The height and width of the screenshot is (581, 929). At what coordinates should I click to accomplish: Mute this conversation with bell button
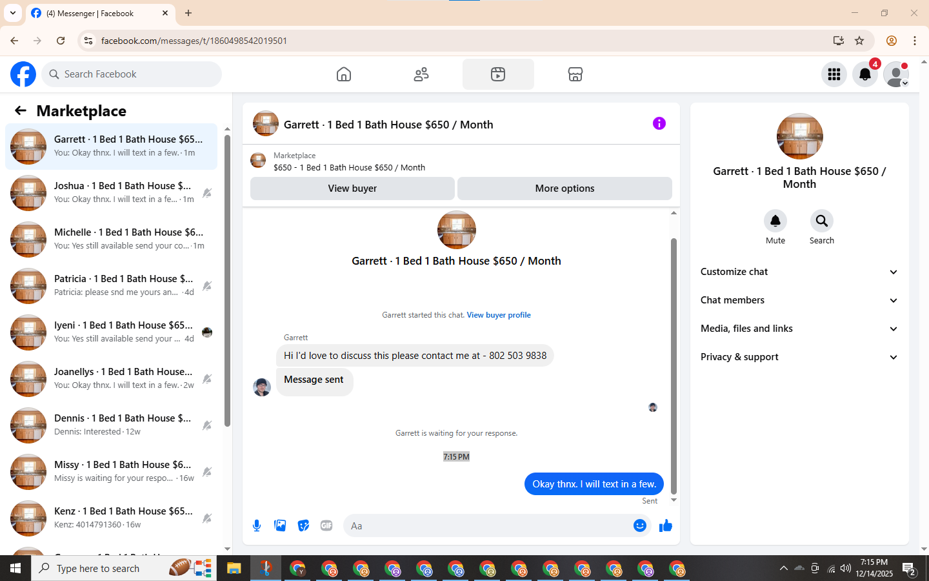[x=775, y=221]
